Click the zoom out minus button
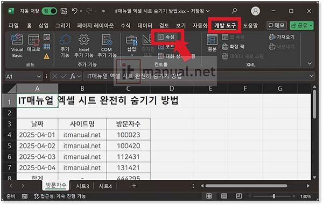The width and height of the screenshot is (323, 205). (250, 196)
